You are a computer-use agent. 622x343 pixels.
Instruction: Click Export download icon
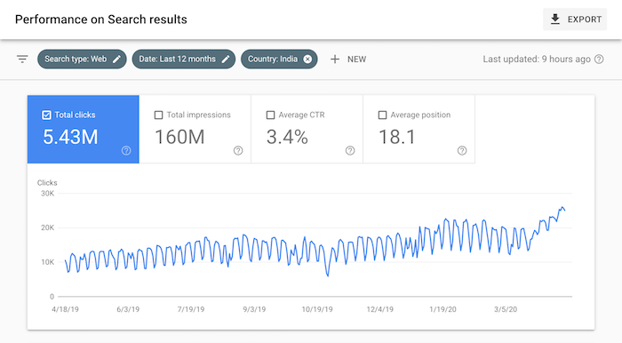pyautogui.click(x=555, y=19)
